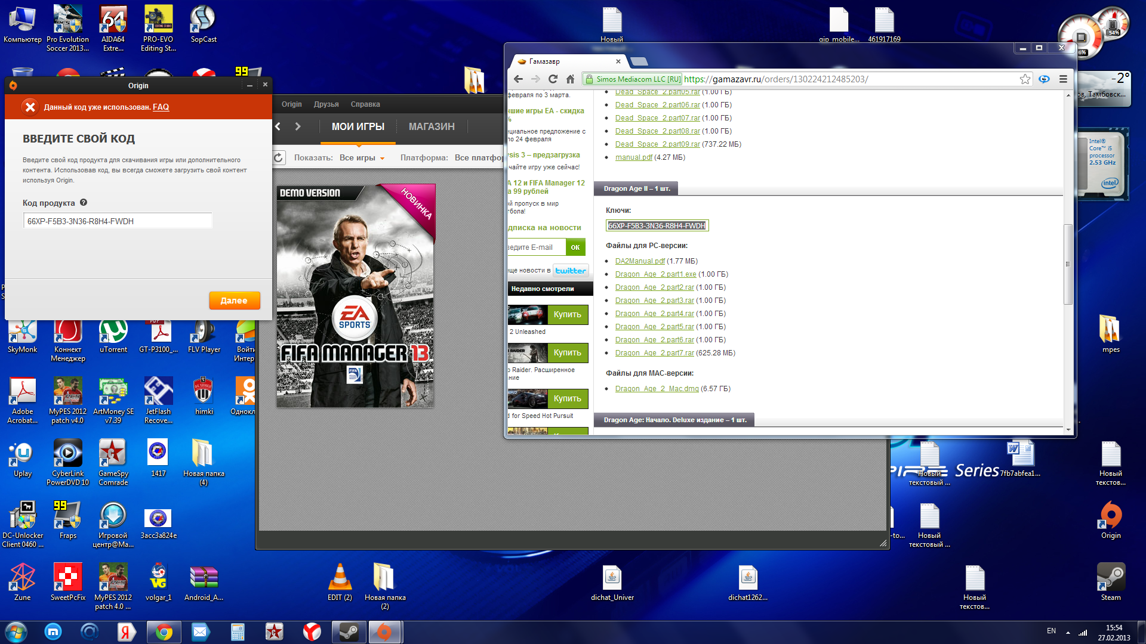Image resolution: width=1146 pixels, height=644 pixels.
Task: Open uTorrent desktop icon
Action: (113, 335)
